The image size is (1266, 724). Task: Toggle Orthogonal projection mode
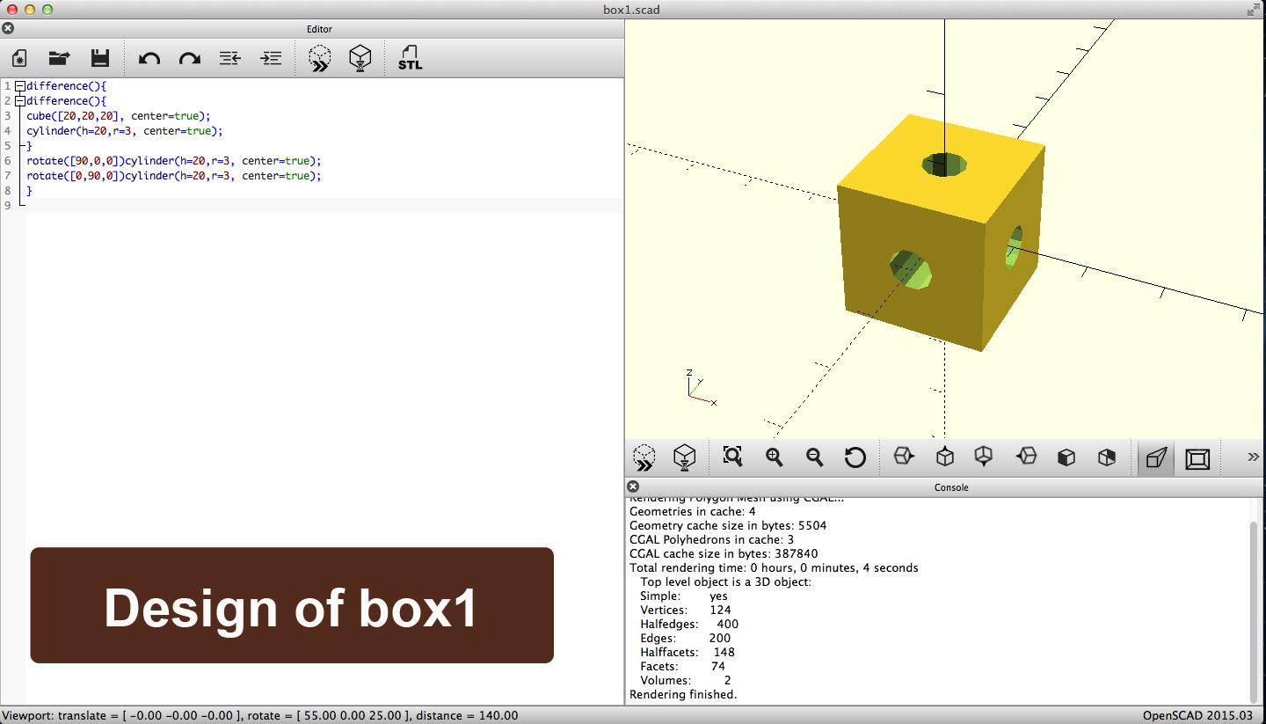[1197, 458]
